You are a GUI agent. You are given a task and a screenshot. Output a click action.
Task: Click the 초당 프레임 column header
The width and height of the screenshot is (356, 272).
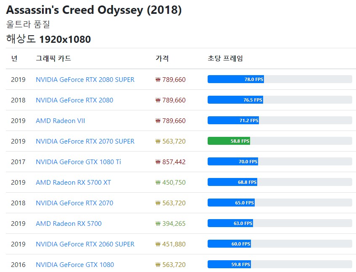click(x=225, y=58)
